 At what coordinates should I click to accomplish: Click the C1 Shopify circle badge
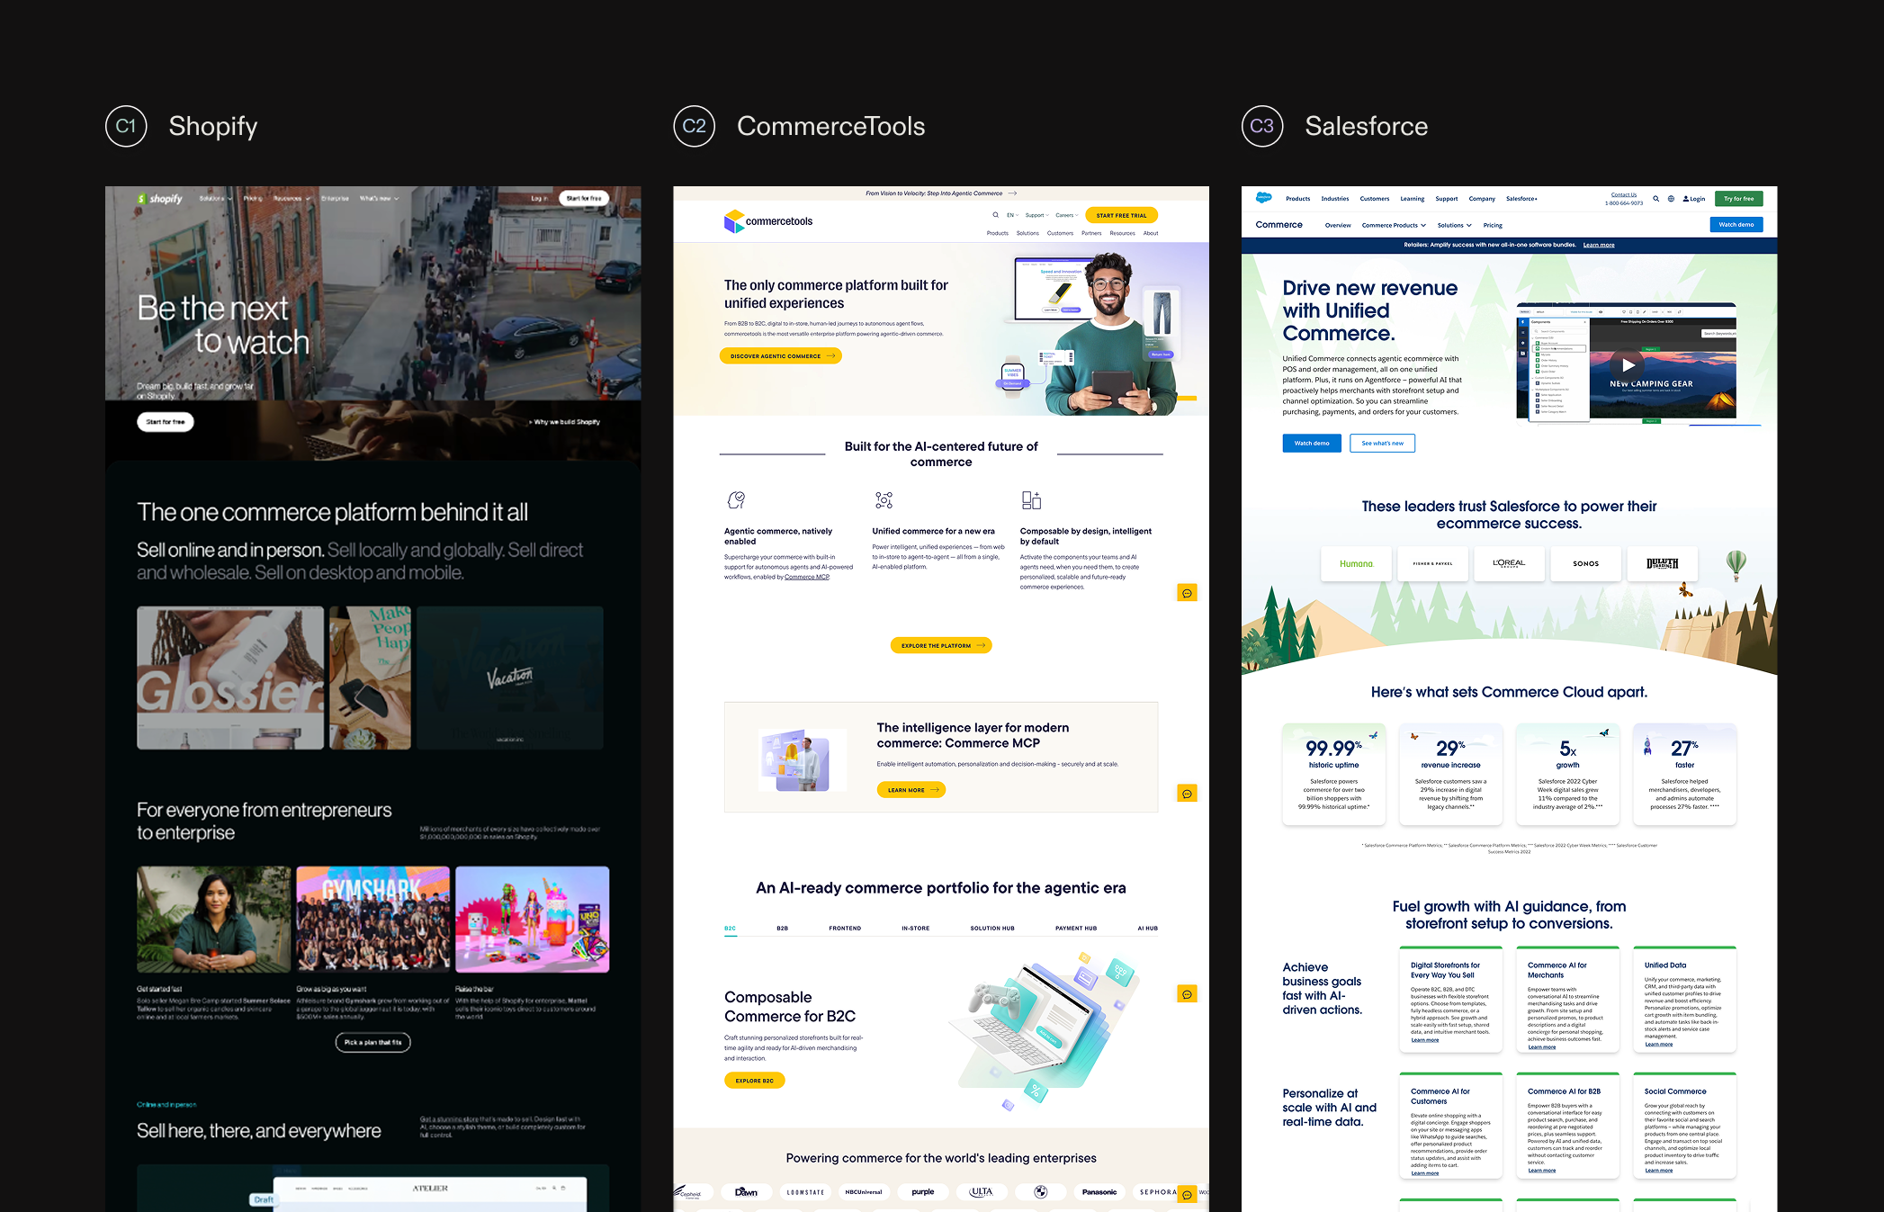(x=126, y=126)
